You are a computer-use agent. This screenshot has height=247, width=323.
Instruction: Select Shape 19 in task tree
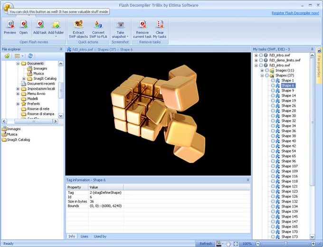289,101
